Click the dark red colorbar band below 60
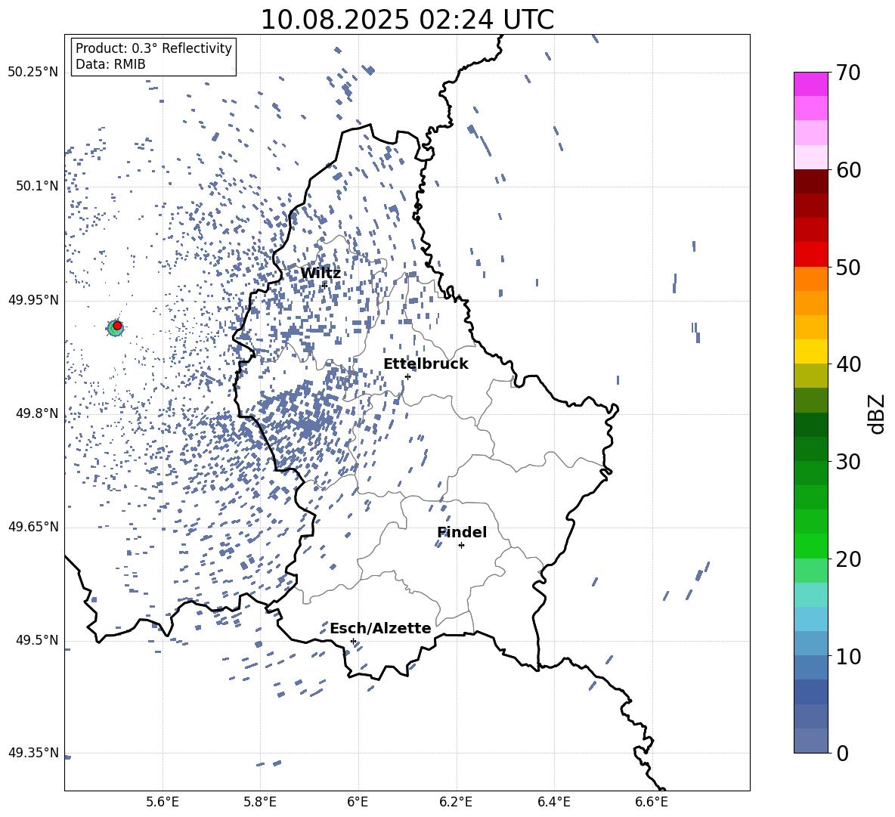895x817 pixels. [811, 181]
